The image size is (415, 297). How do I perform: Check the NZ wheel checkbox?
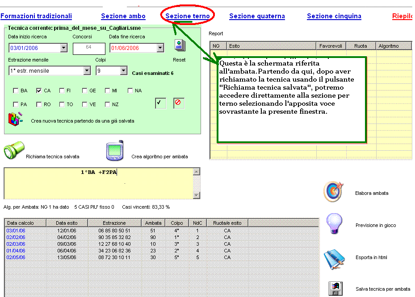(107, 104)
